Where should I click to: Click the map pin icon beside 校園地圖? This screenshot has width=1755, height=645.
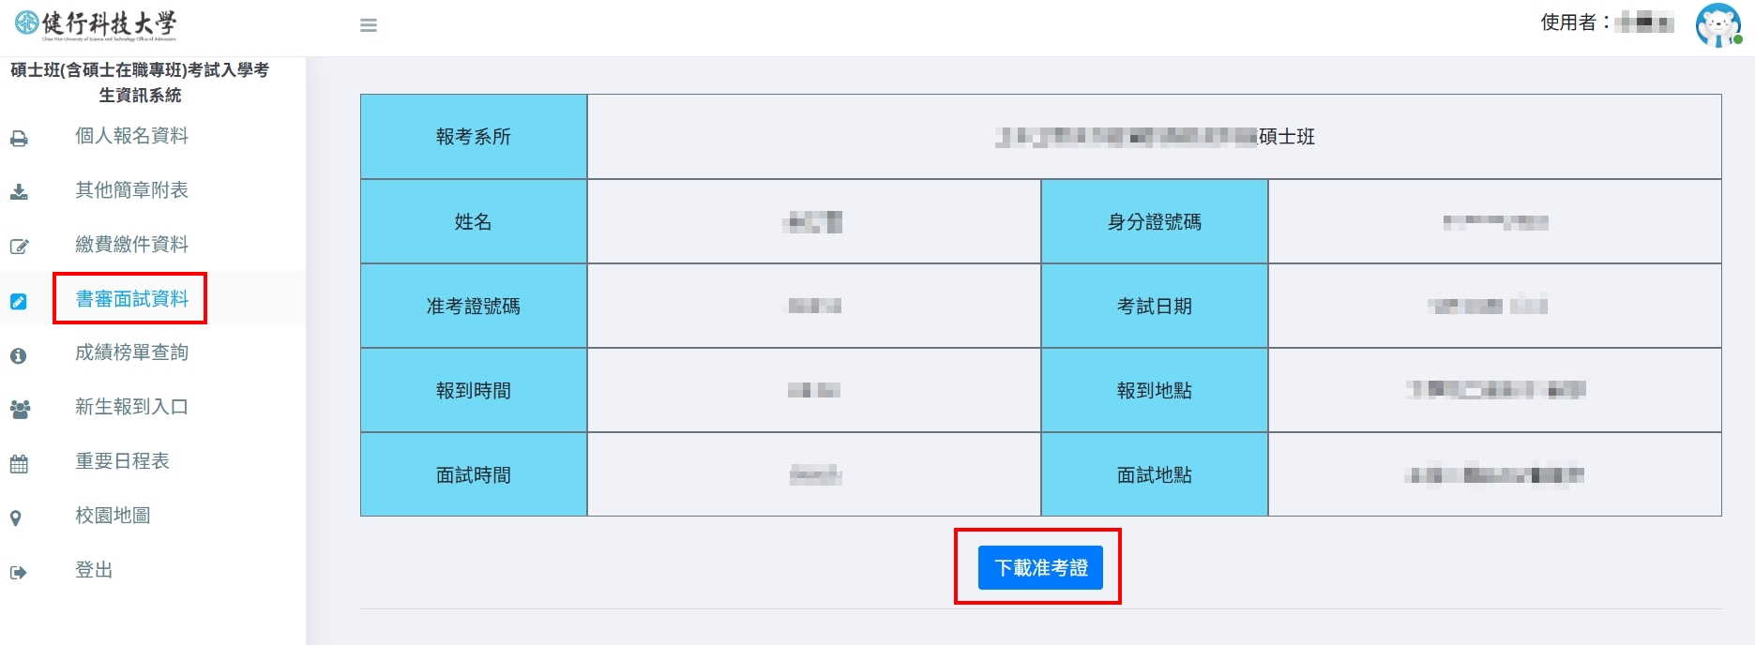(16, 517)
